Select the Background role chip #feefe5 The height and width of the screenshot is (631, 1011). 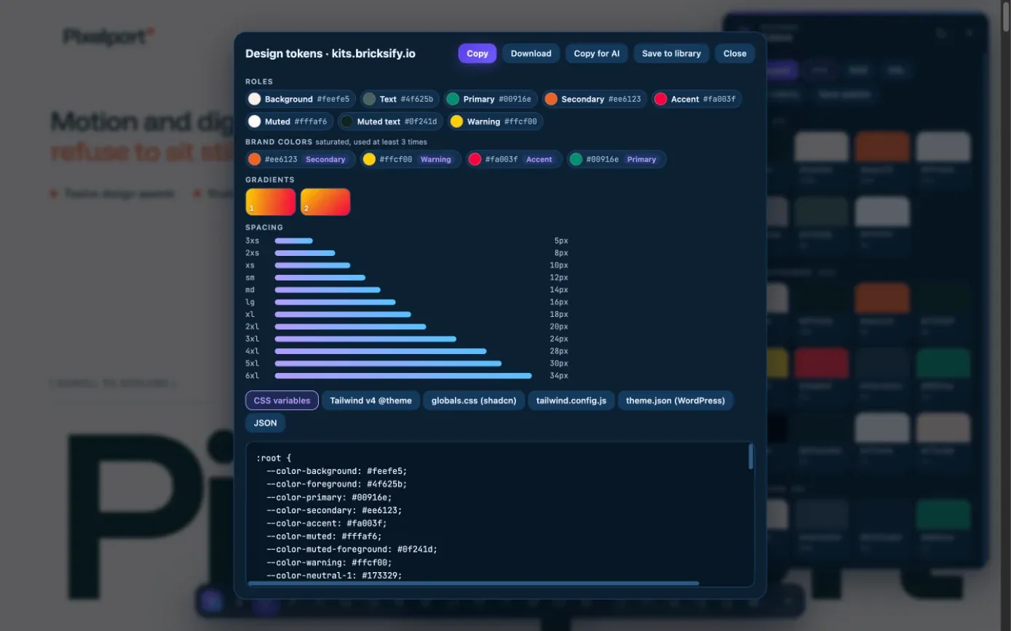click(x=301, y=99)
